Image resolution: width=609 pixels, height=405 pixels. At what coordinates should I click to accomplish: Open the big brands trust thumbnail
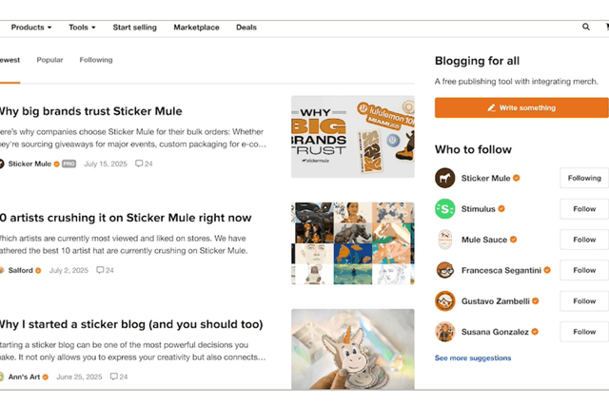coord(352,136)
